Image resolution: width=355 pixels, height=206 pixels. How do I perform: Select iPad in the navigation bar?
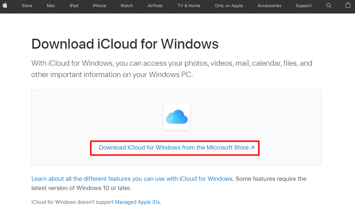click(x=74, y=6)
